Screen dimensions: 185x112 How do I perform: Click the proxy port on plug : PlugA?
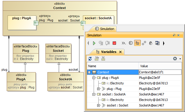click(x=36, y=23)
